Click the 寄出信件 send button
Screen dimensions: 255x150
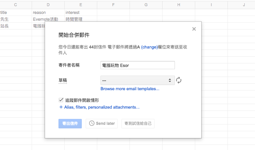pos(70,124)
